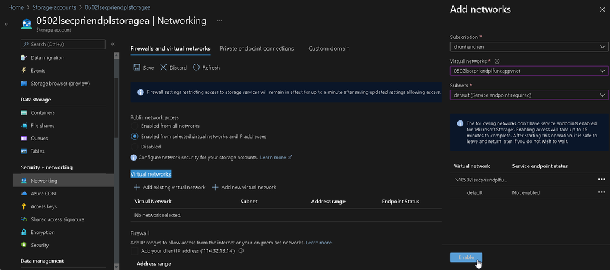610x270 pixels.
Task: Click the Discard X icon
Action: click(x=164, y=67)
